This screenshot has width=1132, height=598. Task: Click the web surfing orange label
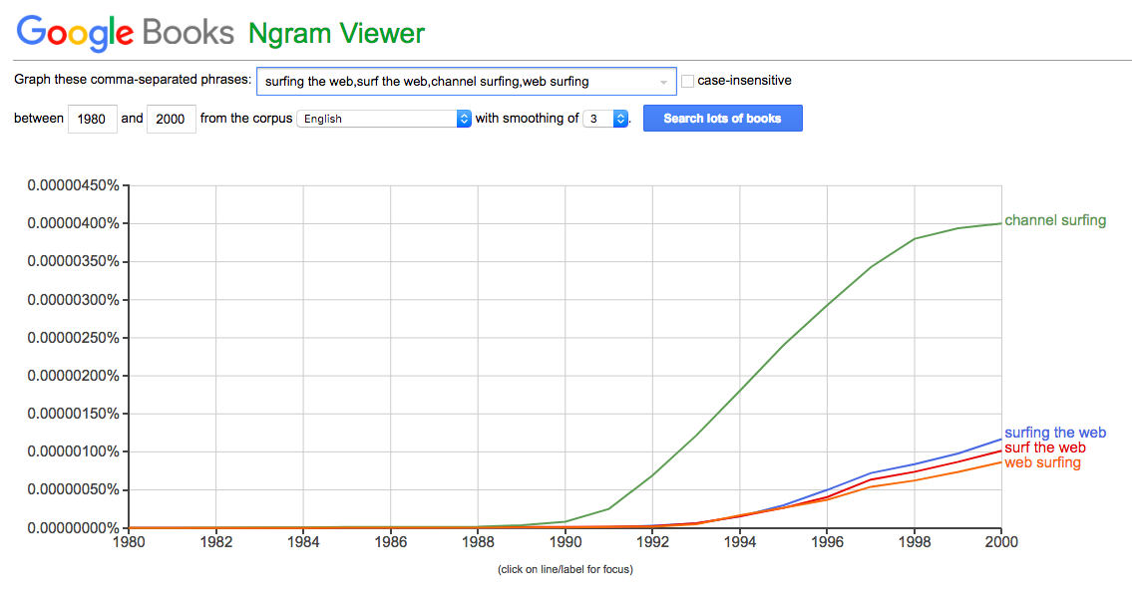pos(1042,463)
